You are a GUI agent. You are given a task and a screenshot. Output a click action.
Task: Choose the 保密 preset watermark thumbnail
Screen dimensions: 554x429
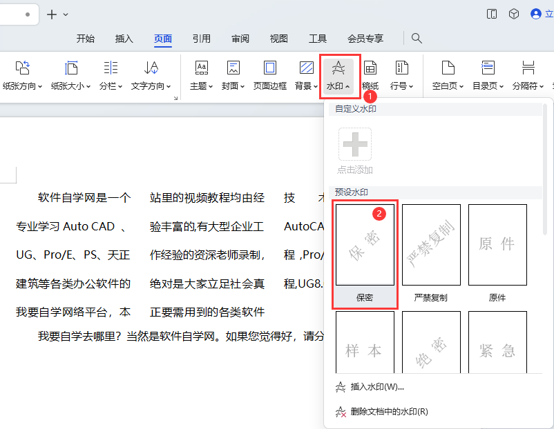(x=365, y=245)
